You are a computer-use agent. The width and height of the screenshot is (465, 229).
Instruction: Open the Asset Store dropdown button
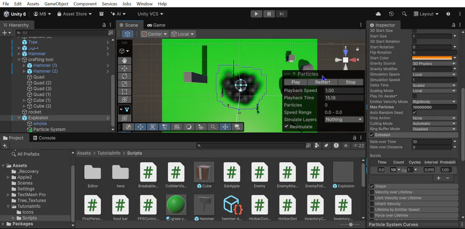click(x=75, y=14)
